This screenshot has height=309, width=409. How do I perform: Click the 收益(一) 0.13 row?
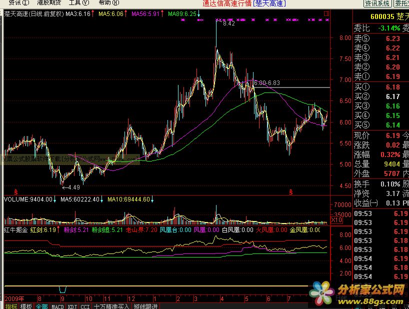point(381,203)
